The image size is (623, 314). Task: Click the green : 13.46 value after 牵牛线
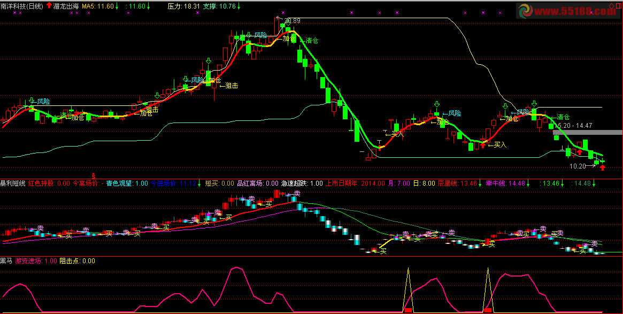coord(550,183)
